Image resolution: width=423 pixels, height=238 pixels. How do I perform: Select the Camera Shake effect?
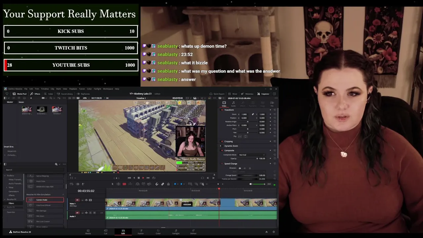tap(45, 200)
